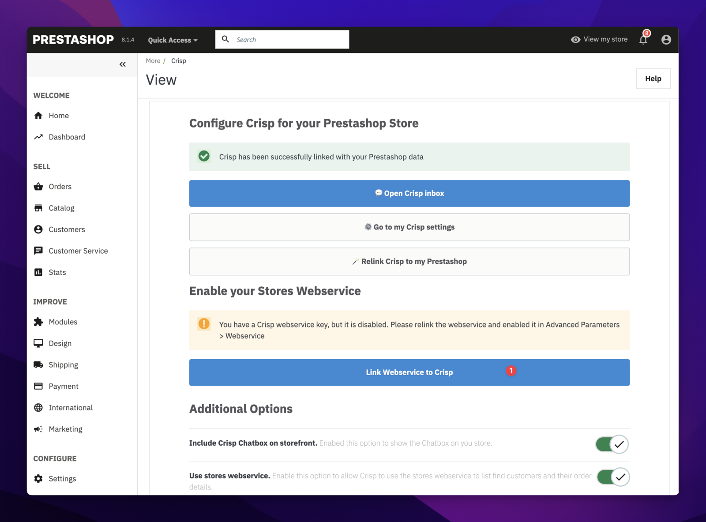706x522 pixels.
Task: Click the Modules puzzle piece icon
Action: coord(38,322)
